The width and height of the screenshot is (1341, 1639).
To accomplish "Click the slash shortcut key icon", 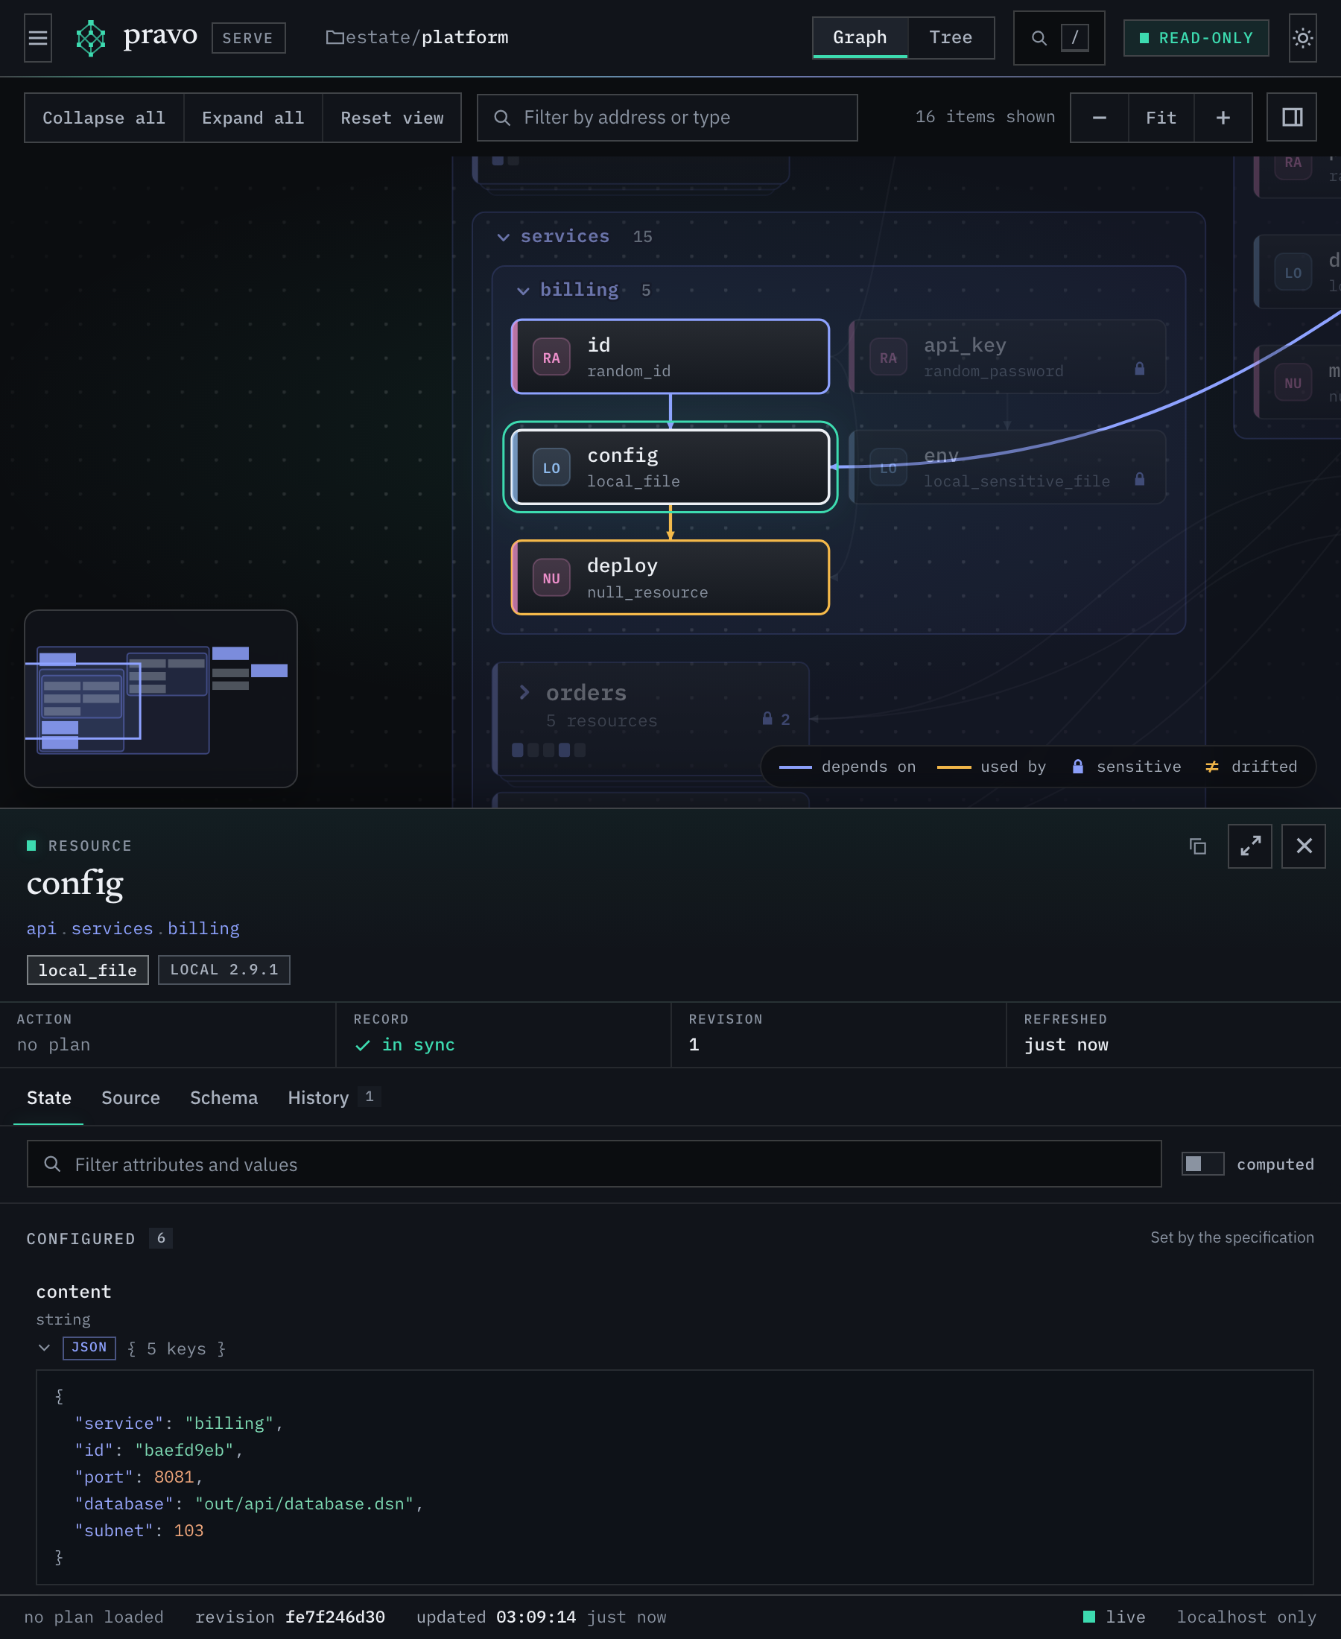I will coord(1074,38).
